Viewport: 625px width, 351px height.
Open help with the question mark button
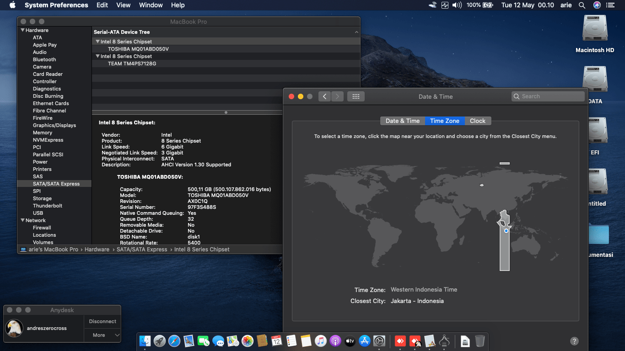[574, 341]
